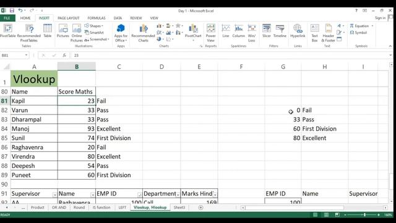Click Sign in link
Image resolution: width=396 pixels, height=223 pixels.
[380, 18]
